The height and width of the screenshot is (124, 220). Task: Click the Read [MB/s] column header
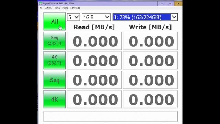click(x=94, y=27)
